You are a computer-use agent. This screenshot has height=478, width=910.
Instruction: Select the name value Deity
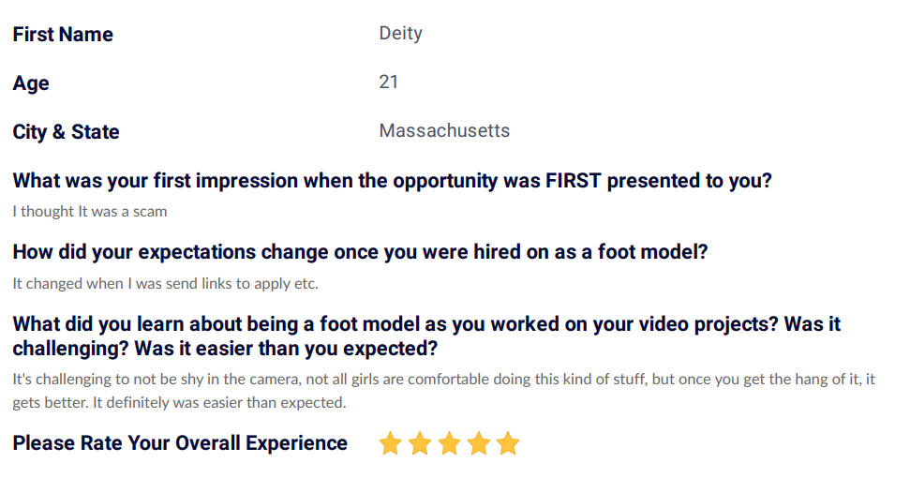(400, 33)
